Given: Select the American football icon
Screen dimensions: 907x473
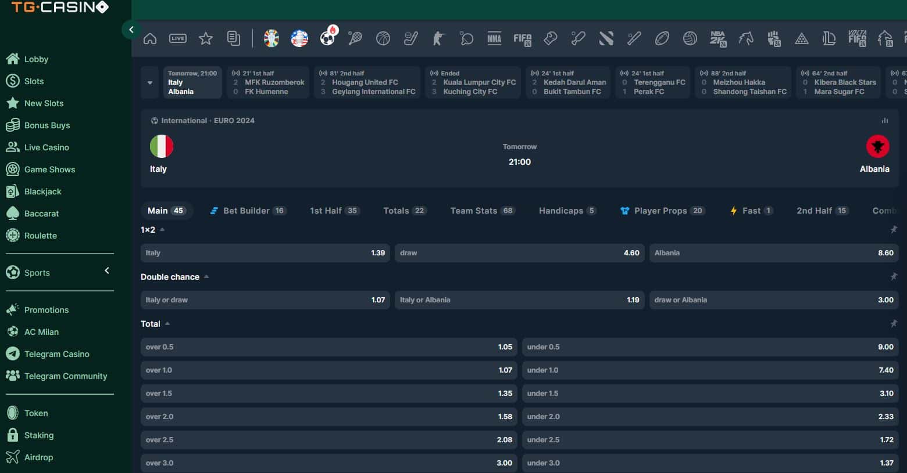Looking at the screenshot, I should pyautogui.click(x=662, y=39).
